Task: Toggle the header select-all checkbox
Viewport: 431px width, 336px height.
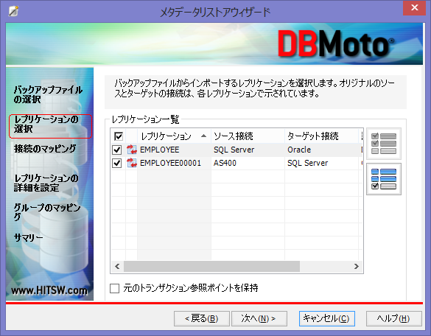Action: (119, 136)
